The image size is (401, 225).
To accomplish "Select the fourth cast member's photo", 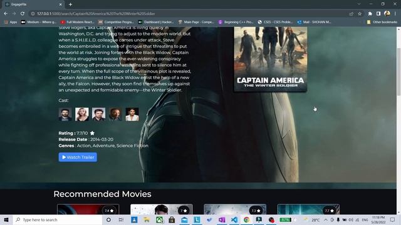I will click(115, 114).
